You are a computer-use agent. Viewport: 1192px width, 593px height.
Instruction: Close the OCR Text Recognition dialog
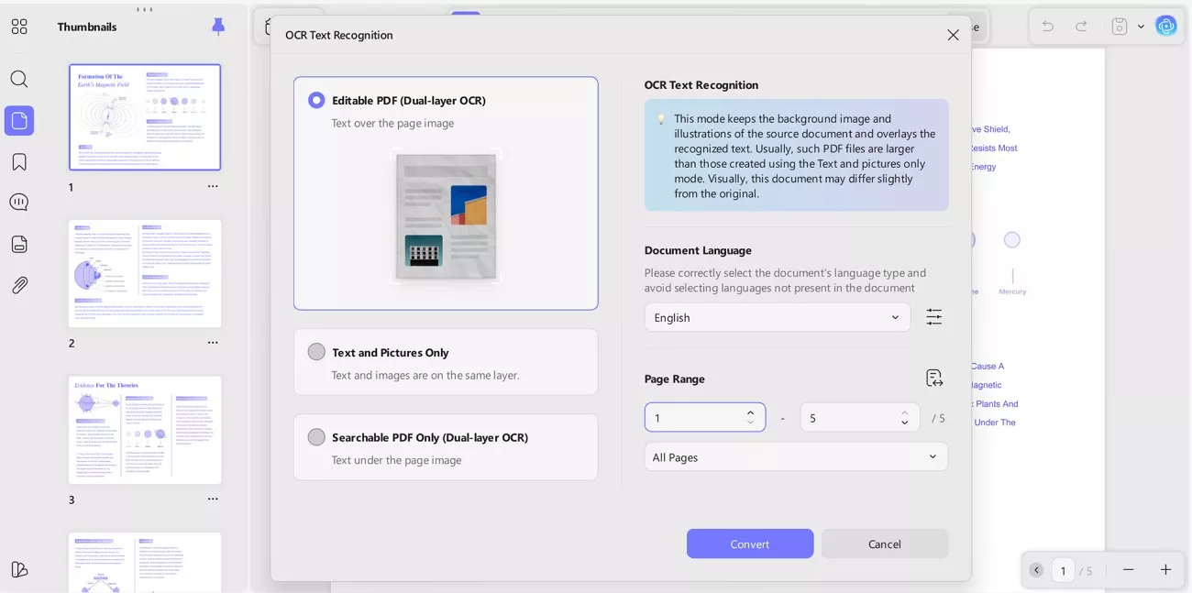pos(953,35)
